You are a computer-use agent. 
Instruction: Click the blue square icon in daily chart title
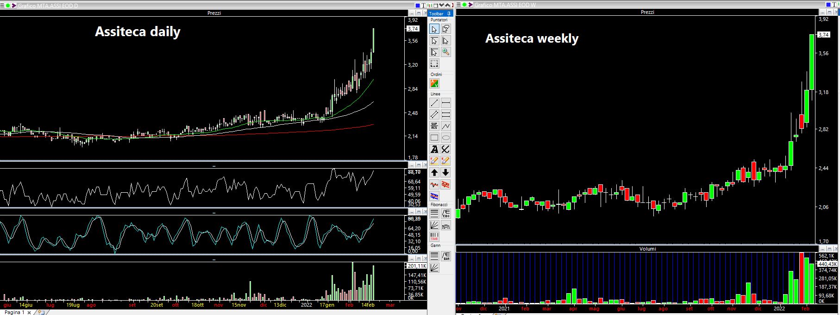tap(418, 6)
